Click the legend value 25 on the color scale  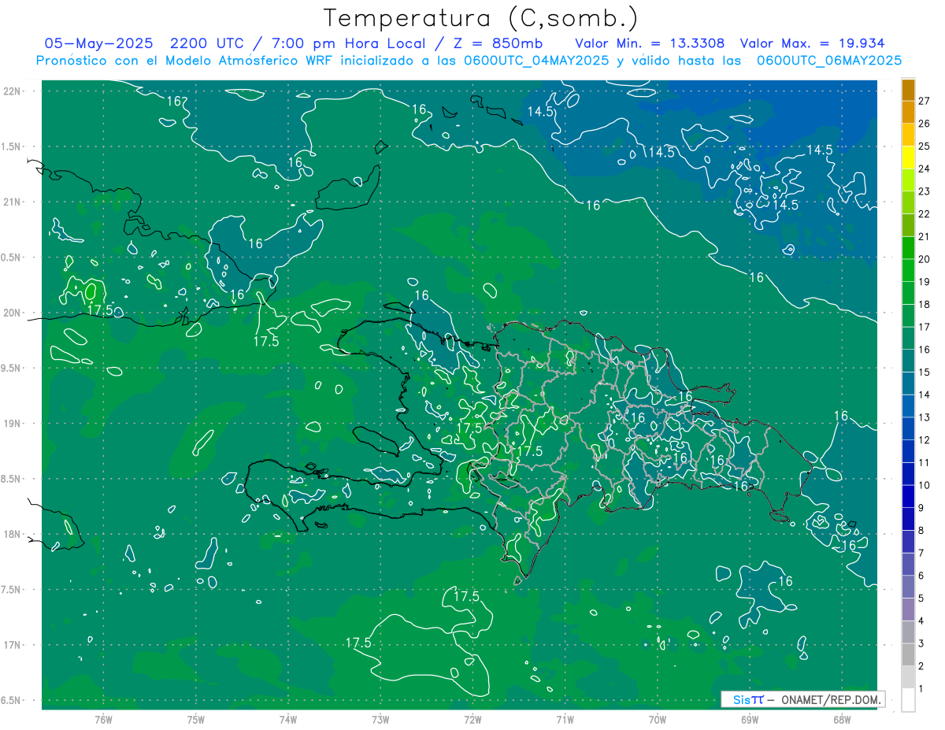click(925, 146)
